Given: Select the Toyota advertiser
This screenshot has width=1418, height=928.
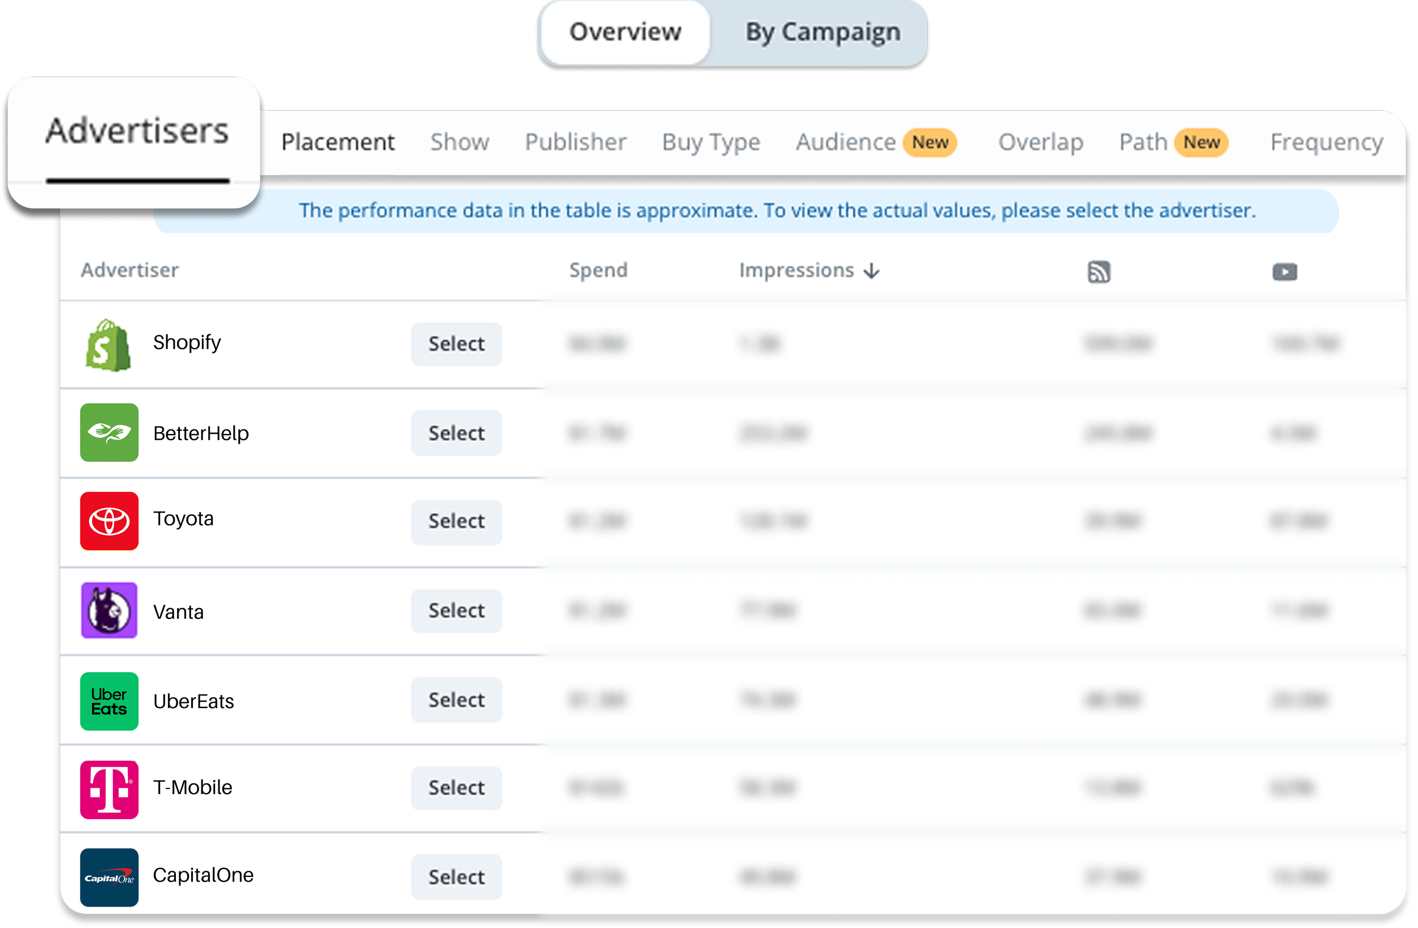Looking at the screenshot, I should 457,521.
